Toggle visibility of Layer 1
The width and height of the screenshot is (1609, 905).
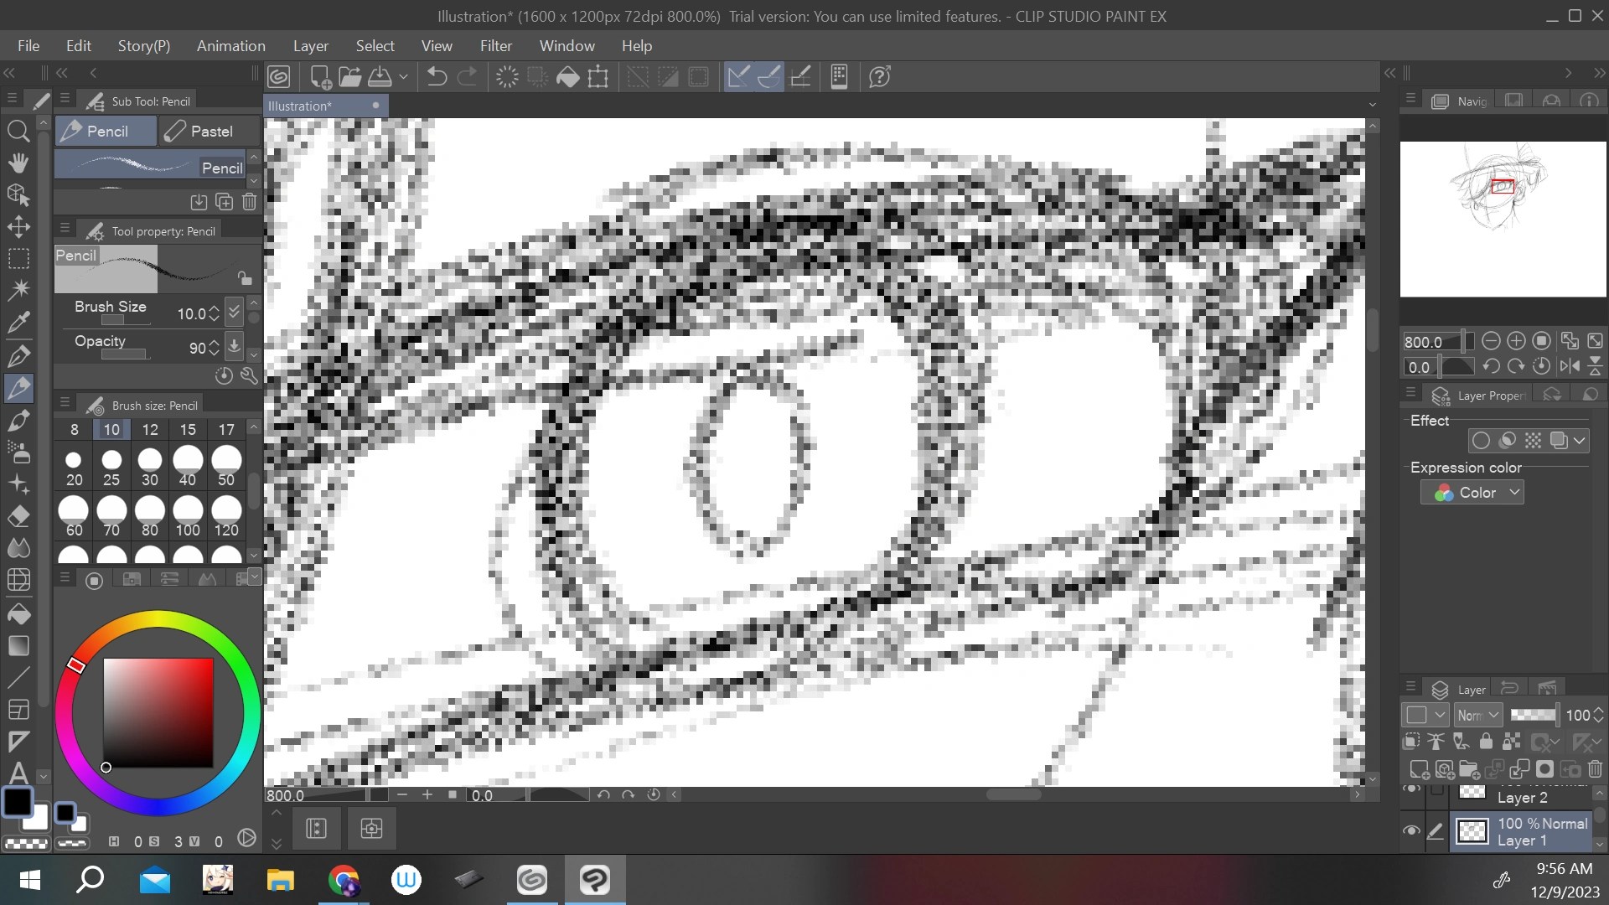point(1412,830)
